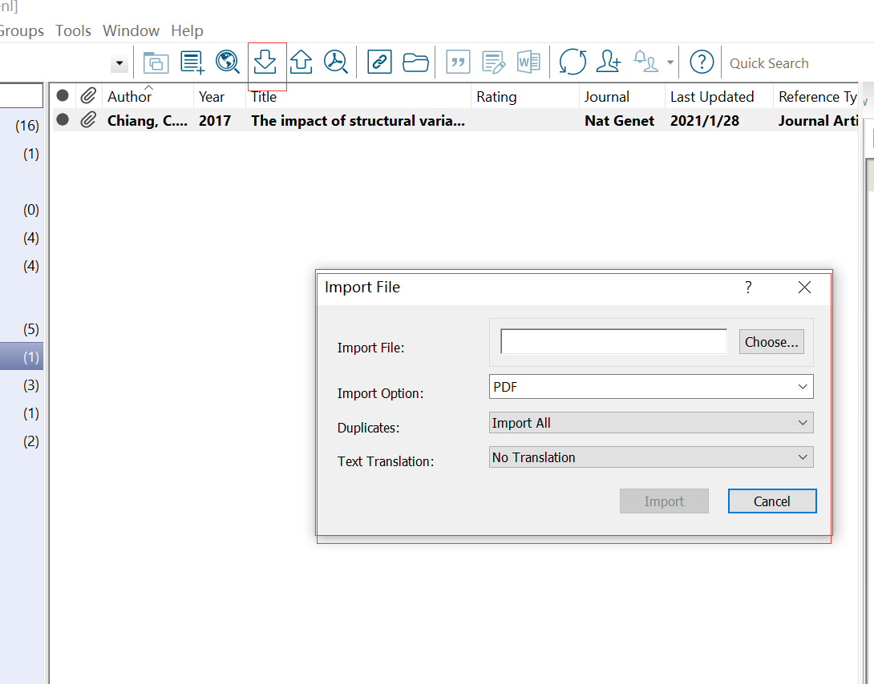The image size is (874, 684).
Task: Cancel the Import File dialog
Action: [x=771, y=501]
